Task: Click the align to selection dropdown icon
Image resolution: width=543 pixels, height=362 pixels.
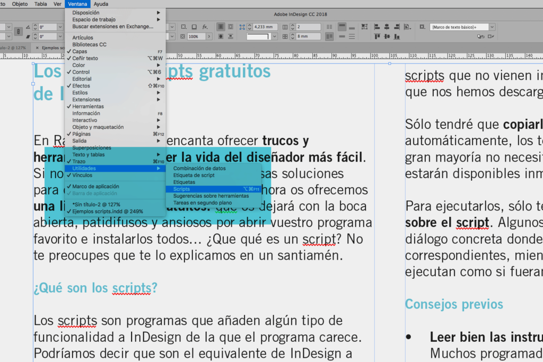Action: [407, 27]
